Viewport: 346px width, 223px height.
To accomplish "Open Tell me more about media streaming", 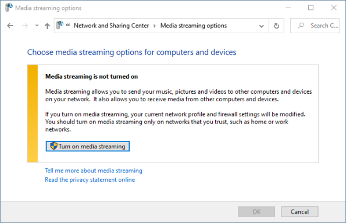I will (94, 171).
